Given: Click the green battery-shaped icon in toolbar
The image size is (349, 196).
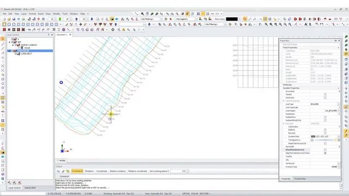Looking at the screenshot, I should coord(60,19).
